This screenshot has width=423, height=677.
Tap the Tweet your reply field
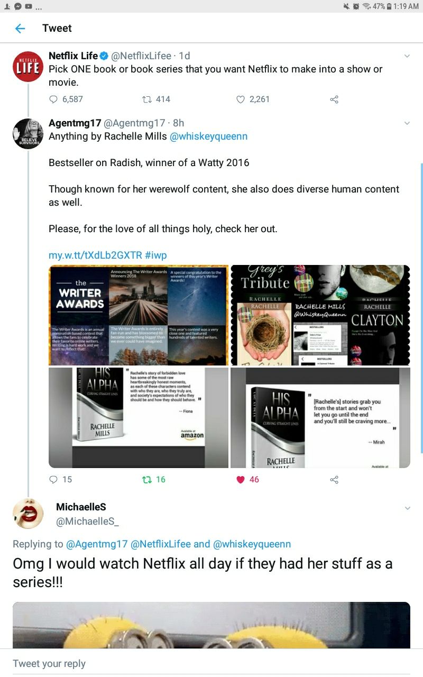212,663
